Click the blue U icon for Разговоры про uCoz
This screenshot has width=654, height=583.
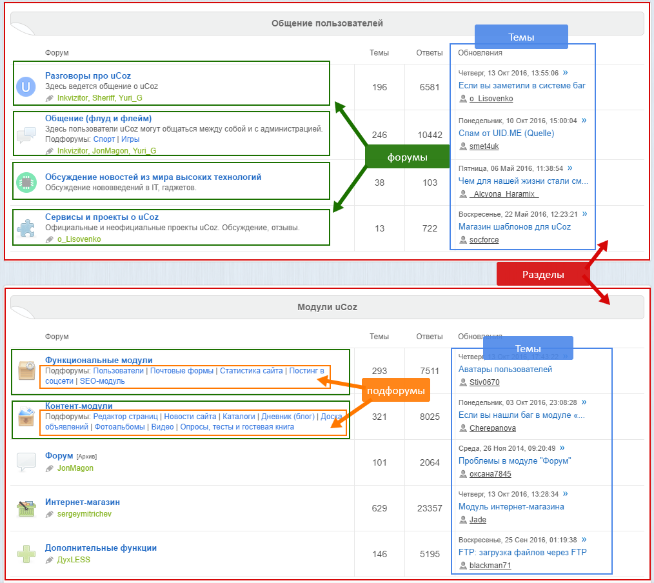[x=26, y=86]
